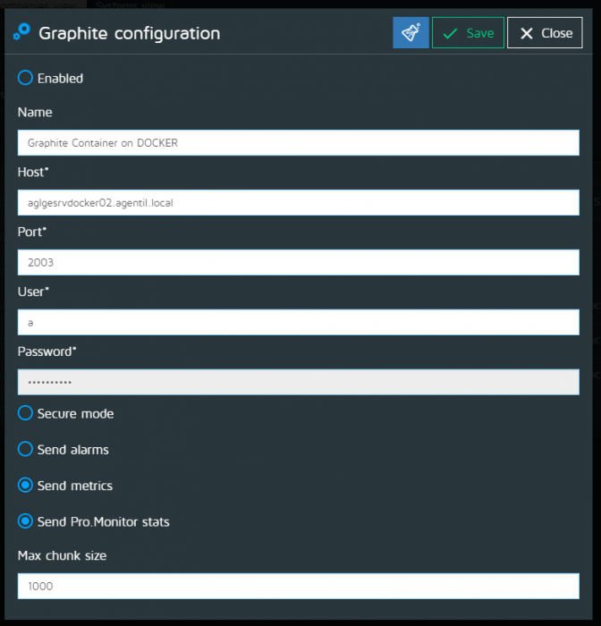Click the gears icon beside Graphite configuration
The image size is (601, 626).
[22, 33]
